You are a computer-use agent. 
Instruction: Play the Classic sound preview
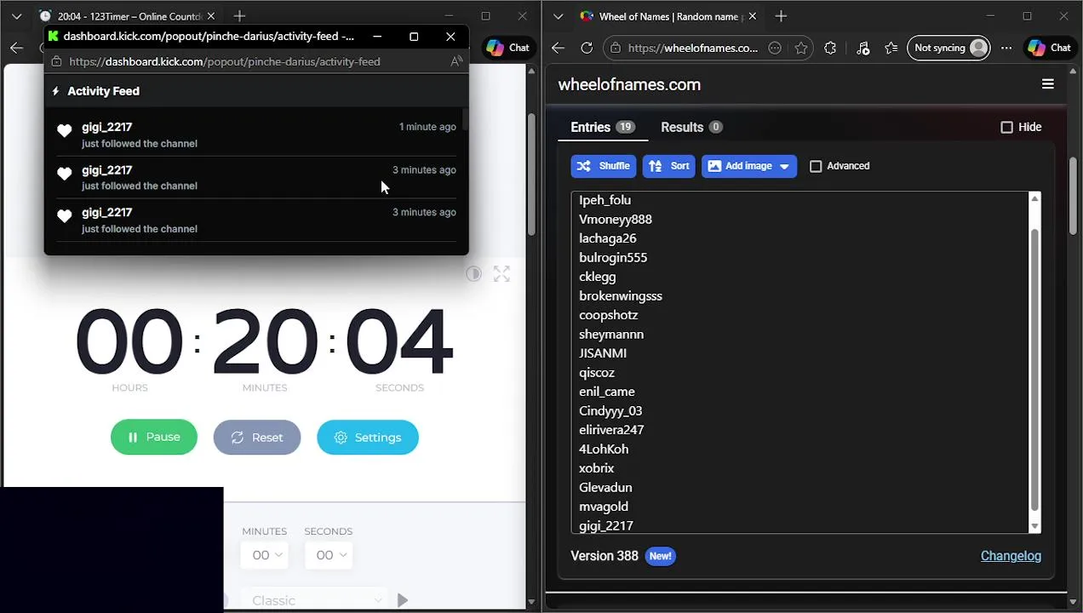tap(403, 600)
